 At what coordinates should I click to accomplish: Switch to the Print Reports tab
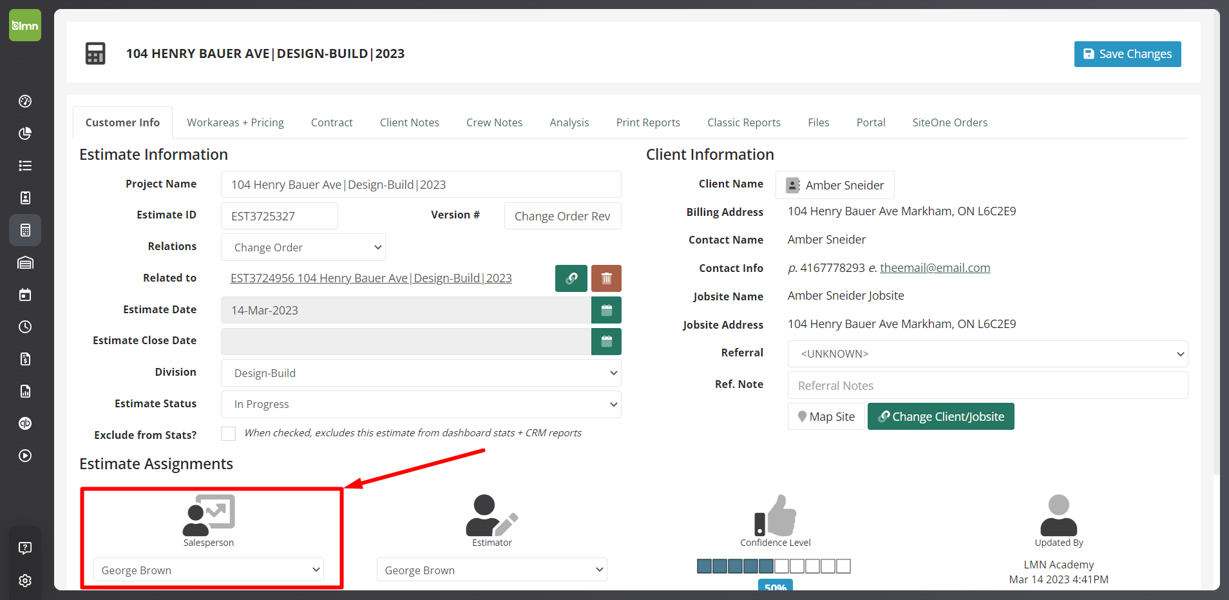point(648,122)
